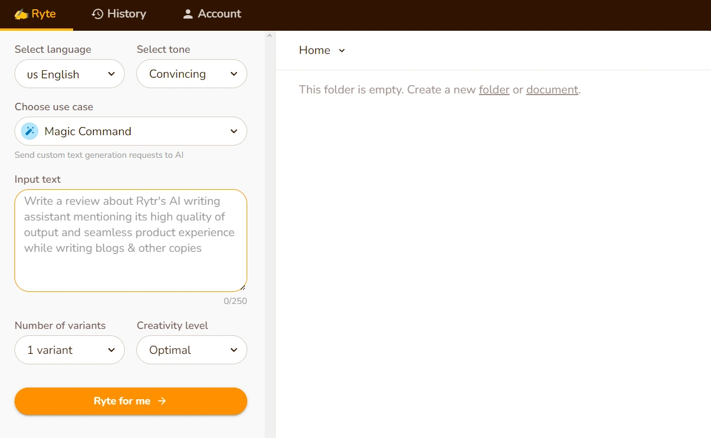Screen dimensions: 711x438
Task: Click the History clock icon
Action: click(x=98, y=14)
